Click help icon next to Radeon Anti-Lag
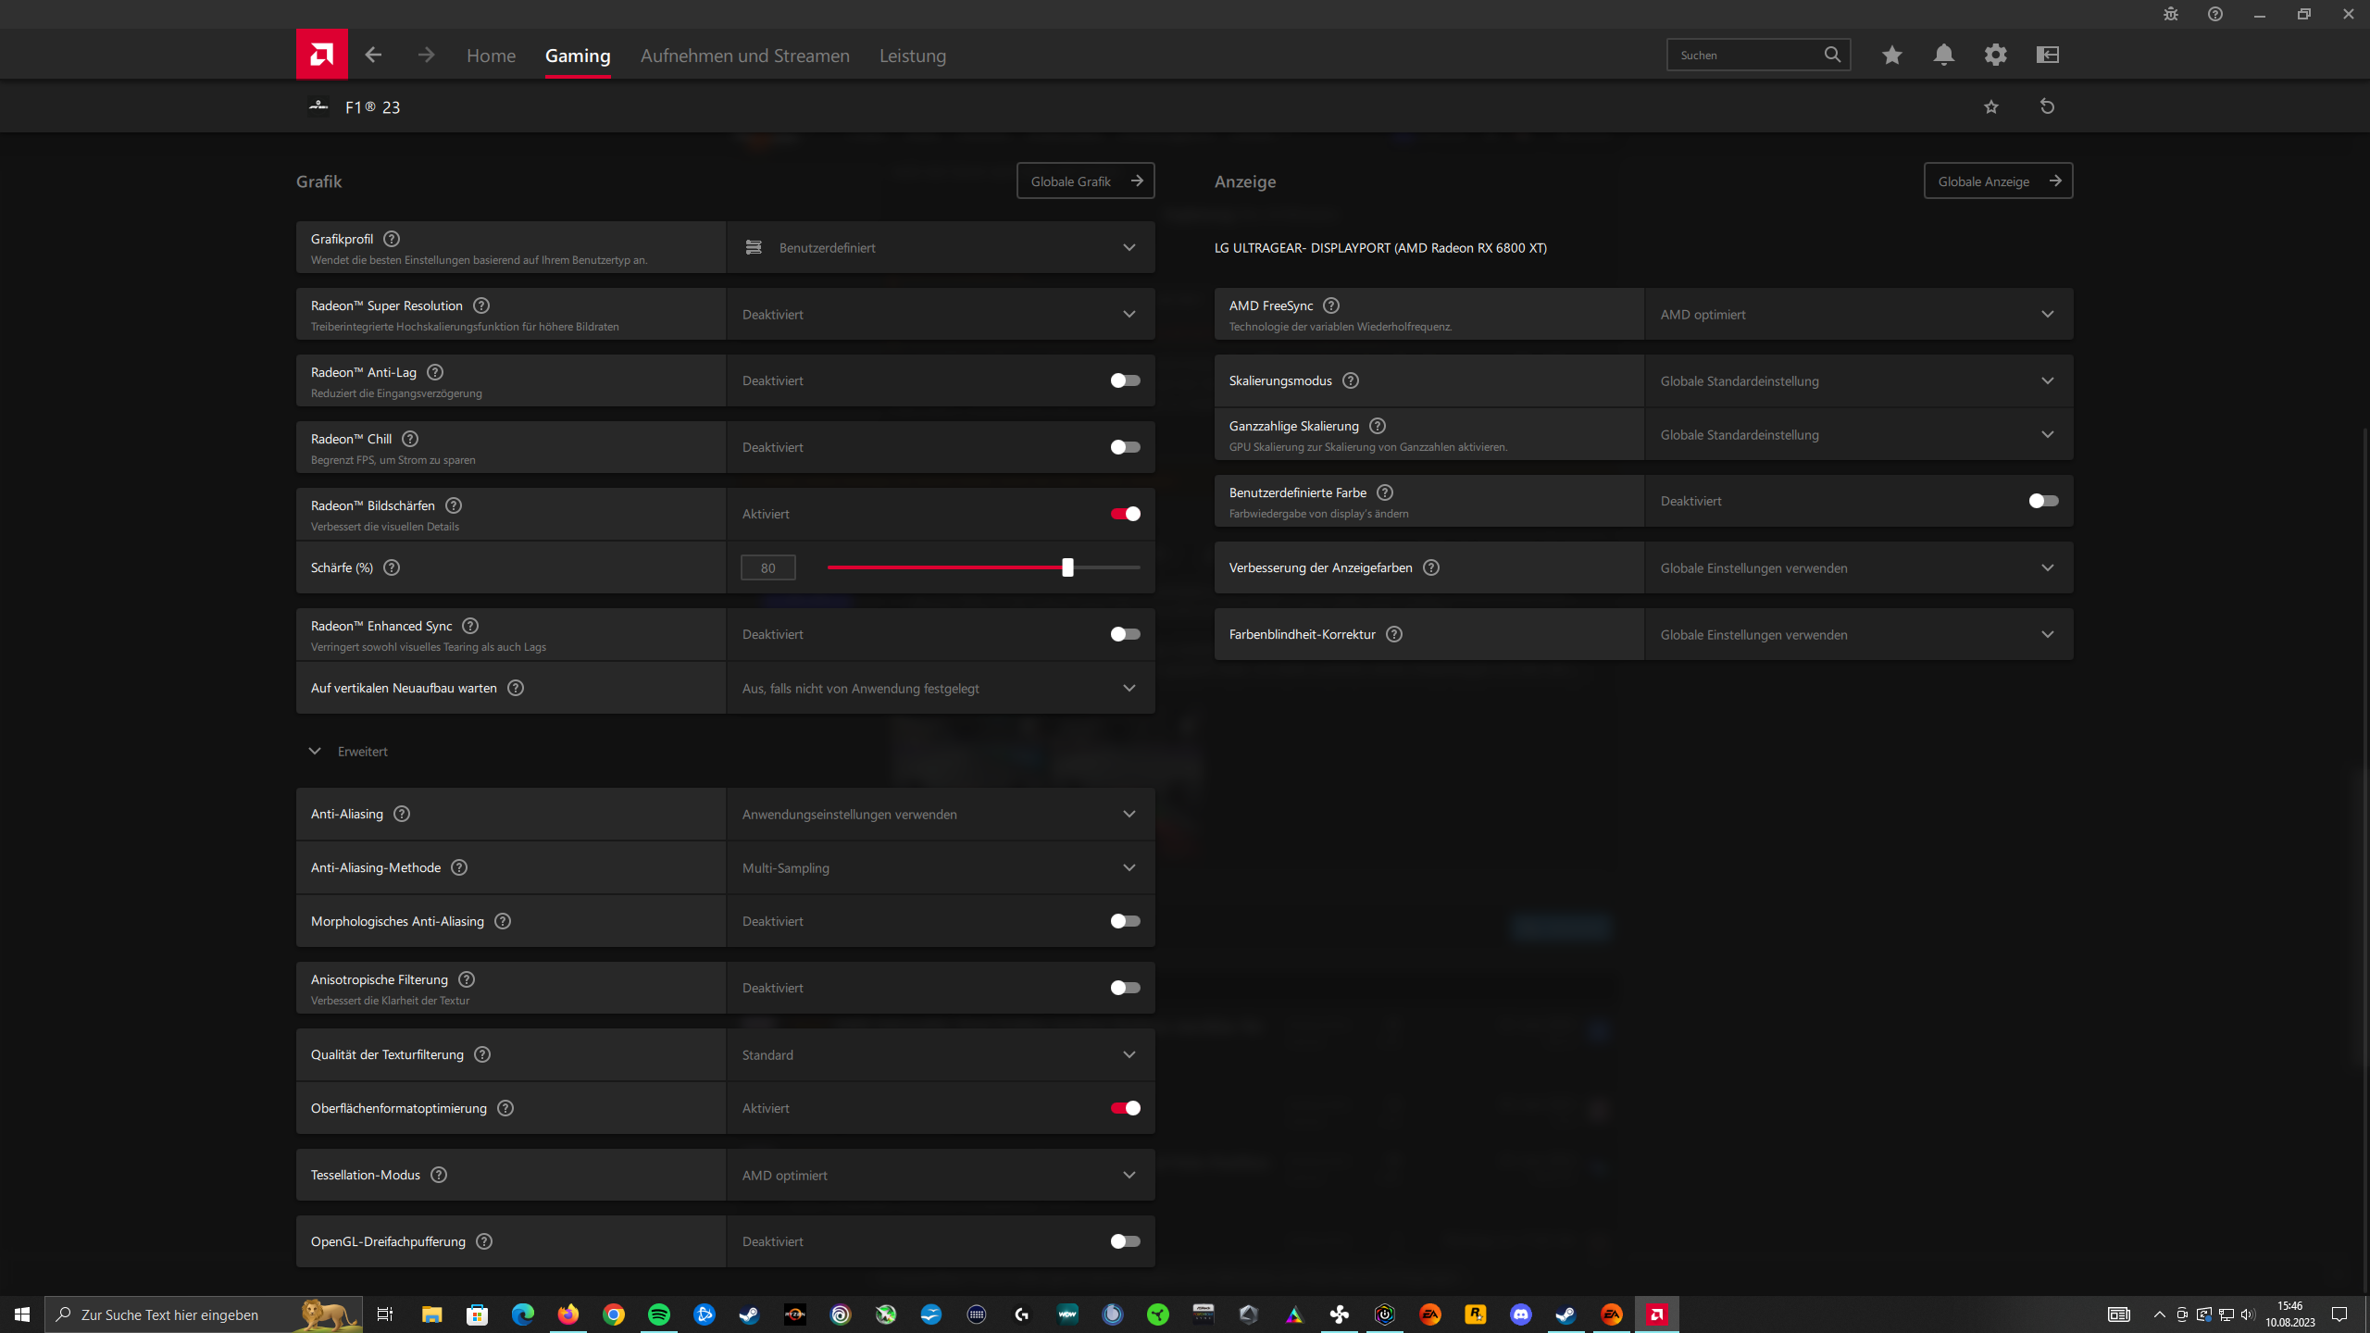2370x1333 pixels. 435,372
